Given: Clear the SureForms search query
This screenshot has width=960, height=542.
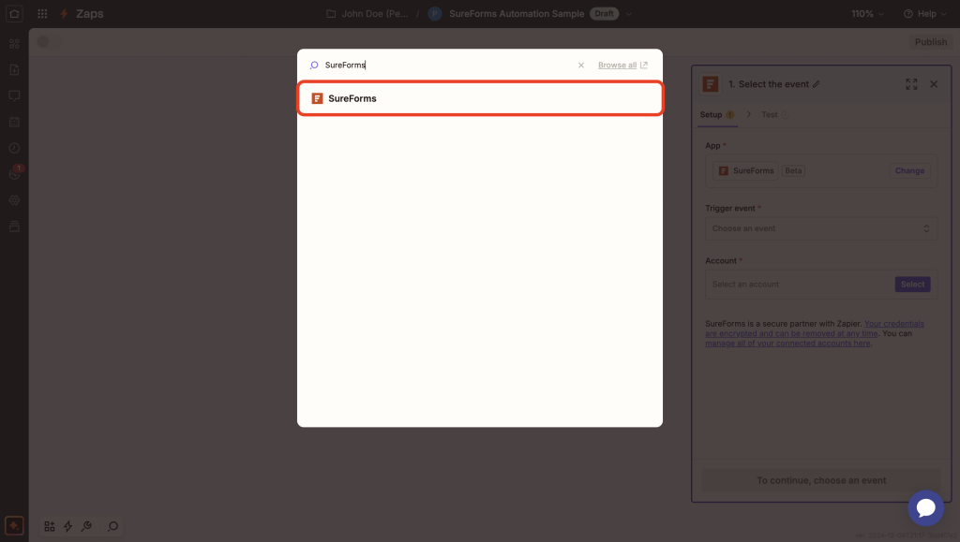Looking at the screenshot, I should click(580, 65).
